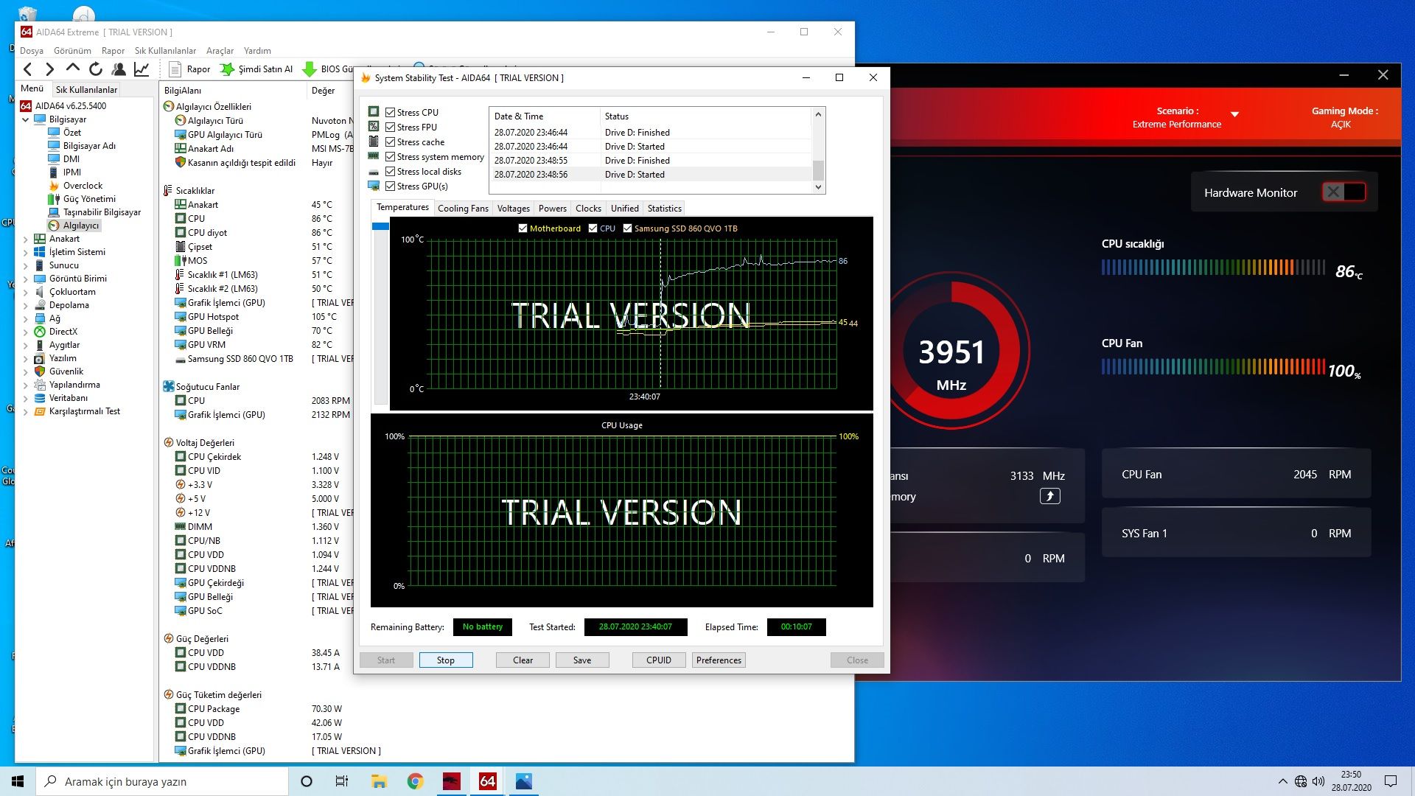The height and width of the screenshot is (796, 1415).
Task: Open the Araçlar menu
Action: 220,51
